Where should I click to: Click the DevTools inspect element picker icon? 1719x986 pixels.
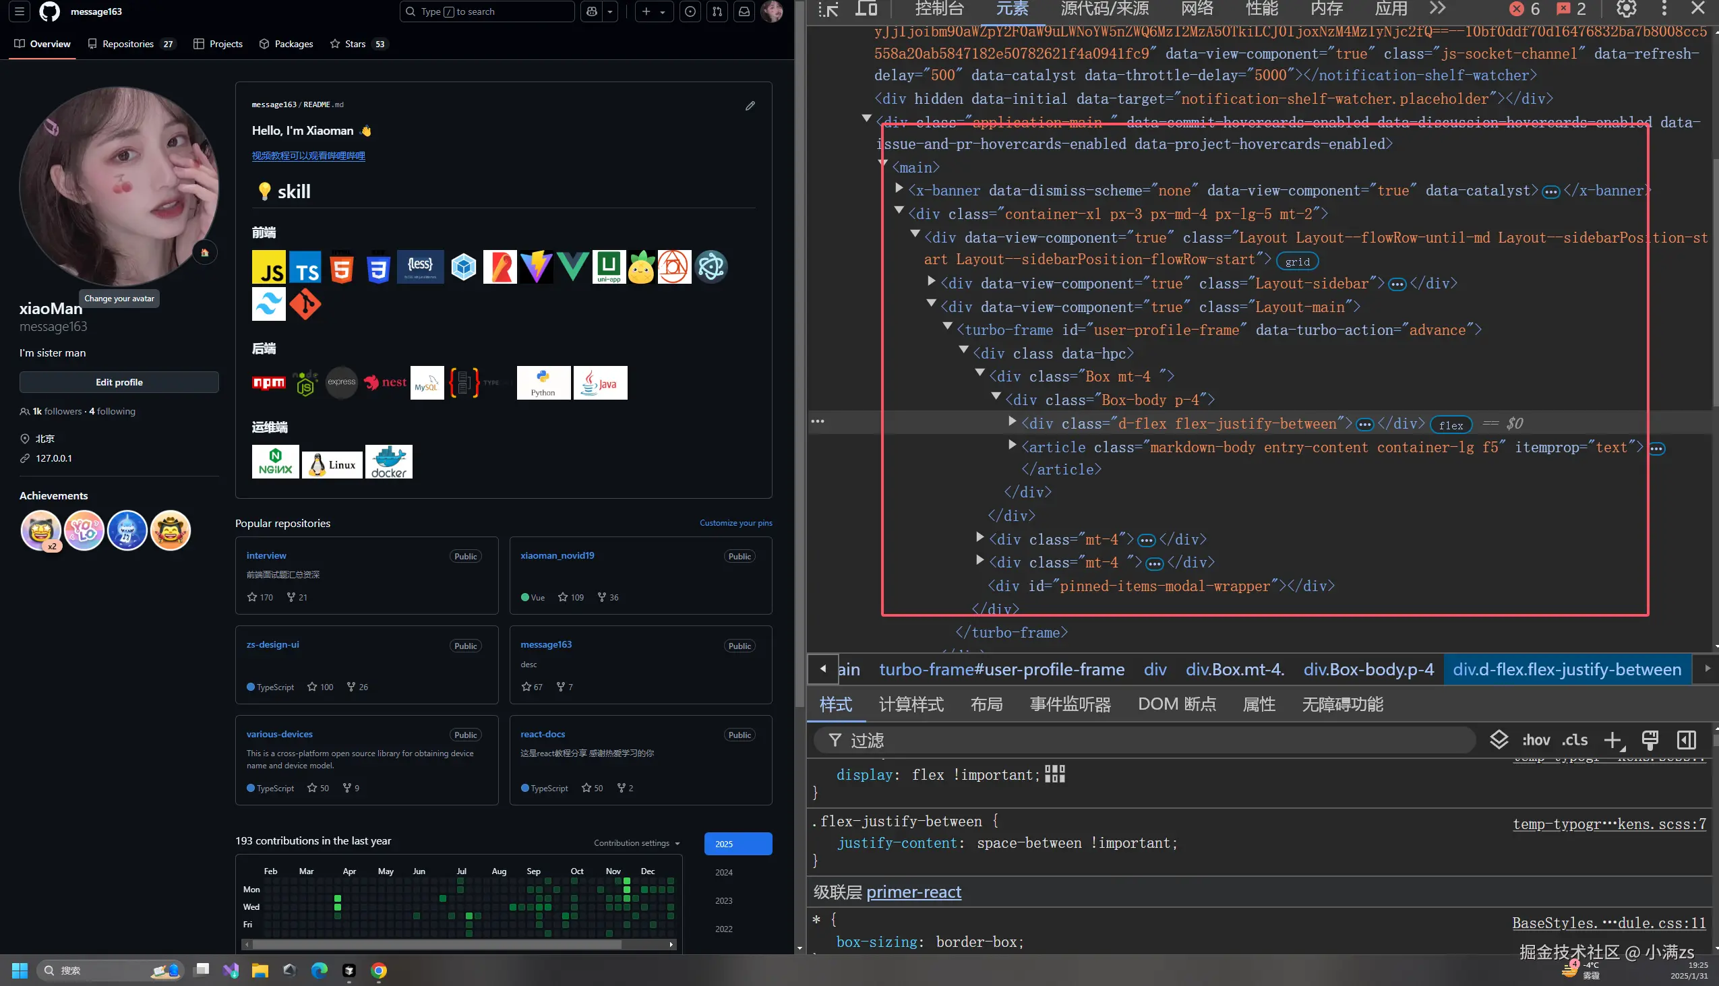(x=828, y=9)
